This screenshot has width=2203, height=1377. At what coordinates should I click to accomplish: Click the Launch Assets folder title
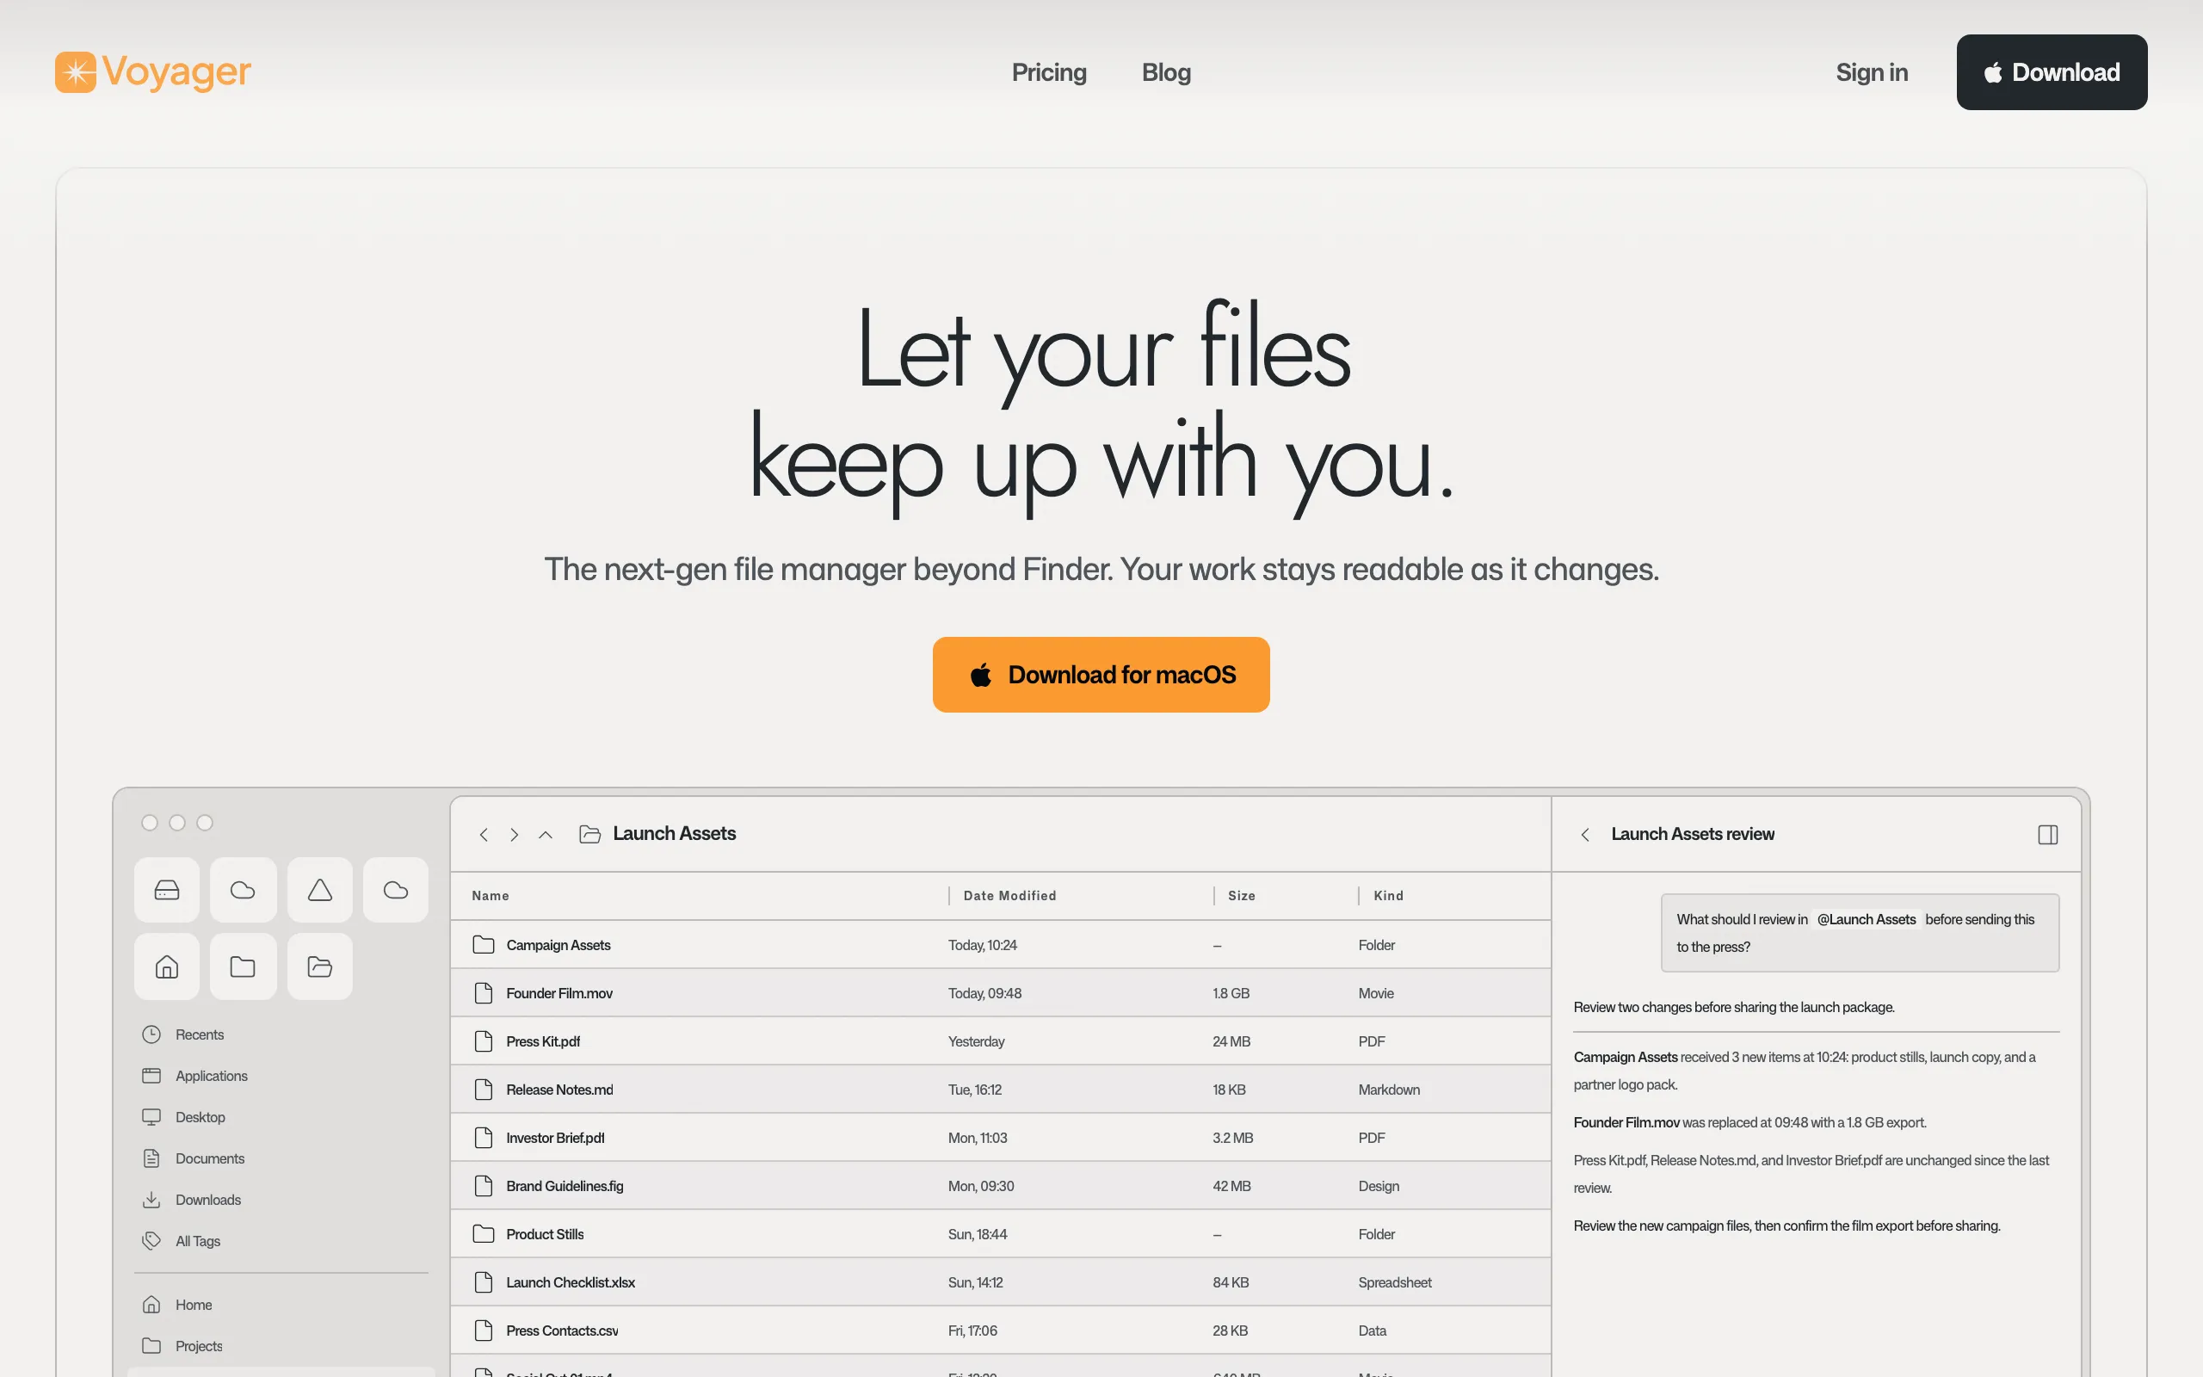tap(675, 833)
